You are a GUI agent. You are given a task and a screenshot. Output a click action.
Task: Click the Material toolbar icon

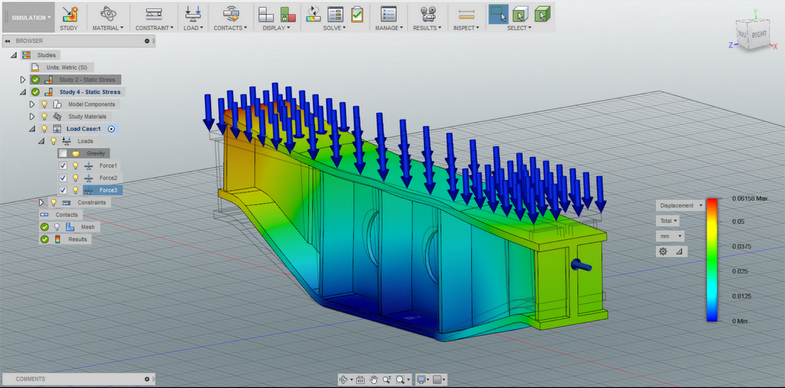[x=107, y=14]
